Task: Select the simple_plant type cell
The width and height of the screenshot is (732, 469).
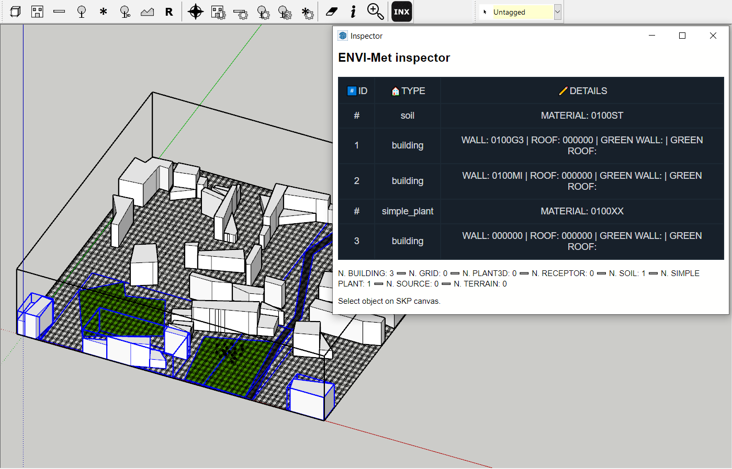Action: (408, 211)
